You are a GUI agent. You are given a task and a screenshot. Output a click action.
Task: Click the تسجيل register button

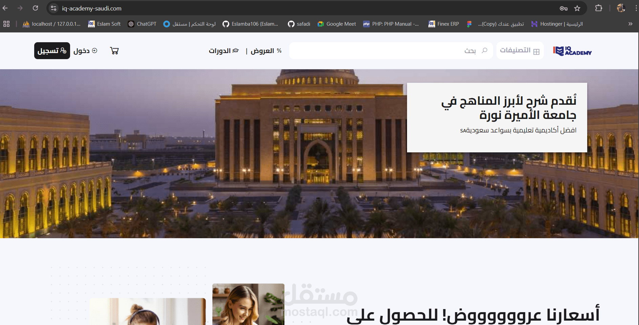click(51, 50)
